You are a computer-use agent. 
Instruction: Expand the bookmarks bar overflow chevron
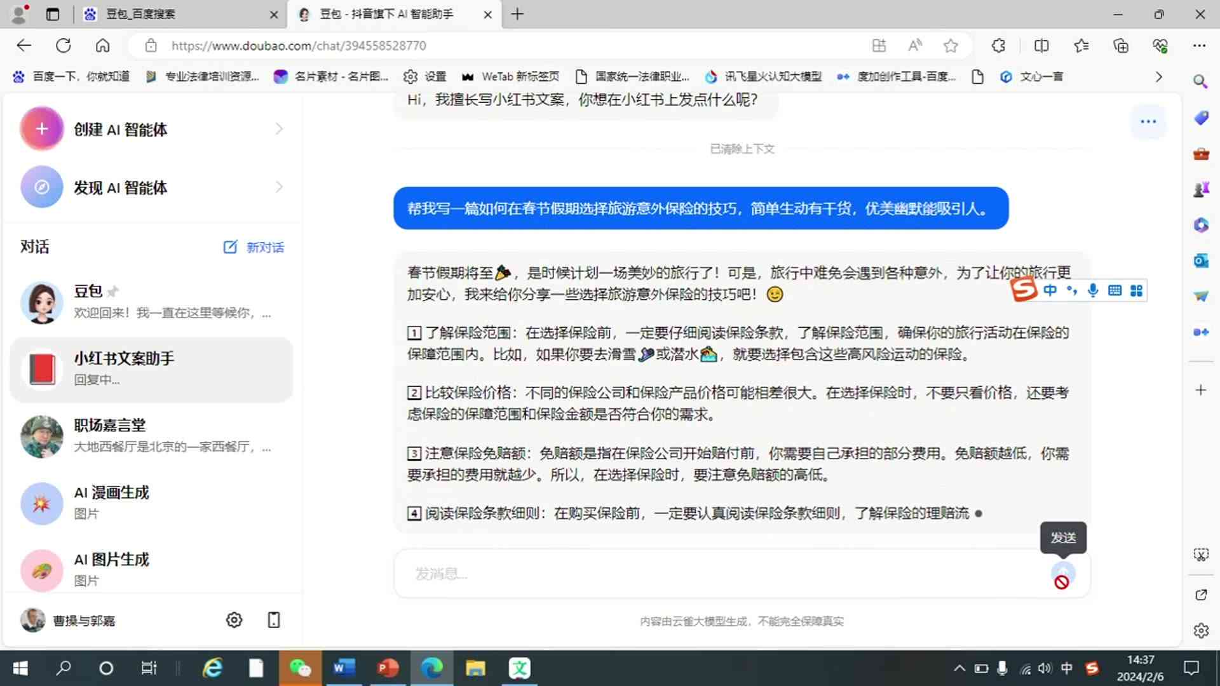point(1158,77)
